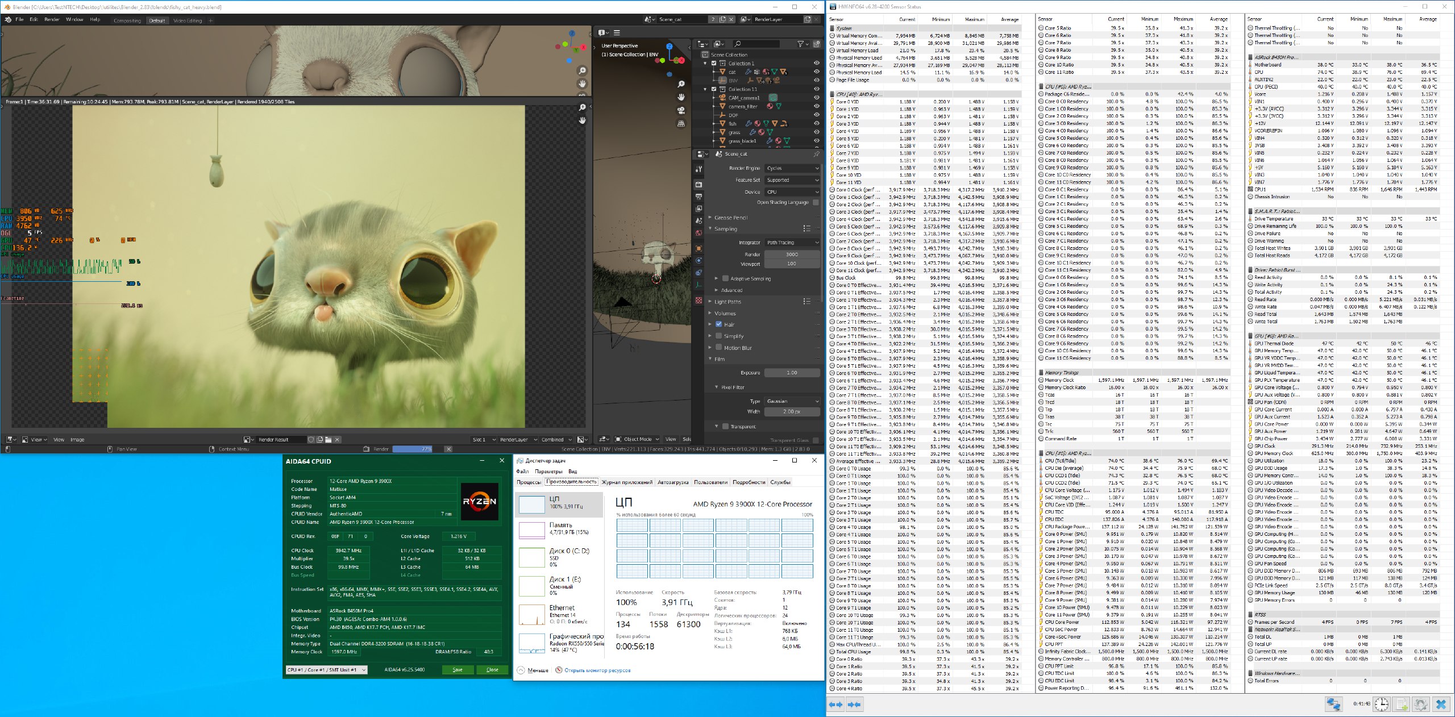Switch to the Compositing workspace tab
The image size is (1455, 717).
tap(127, 20)
